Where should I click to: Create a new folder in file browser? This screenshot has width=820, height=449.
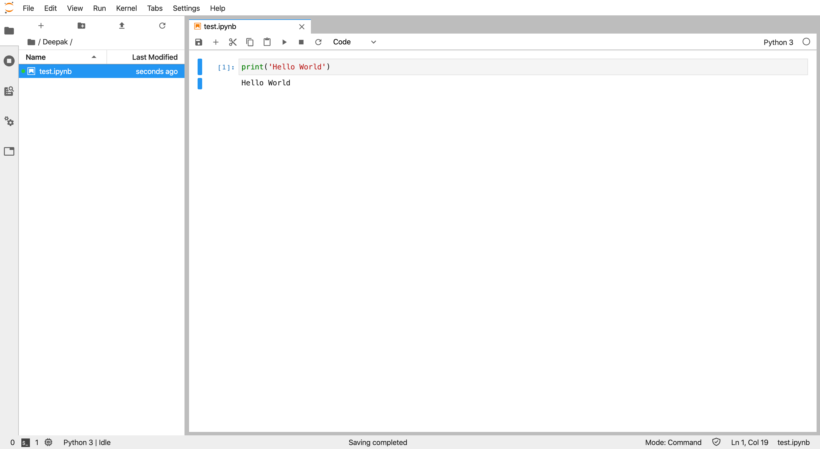[81, 26]
